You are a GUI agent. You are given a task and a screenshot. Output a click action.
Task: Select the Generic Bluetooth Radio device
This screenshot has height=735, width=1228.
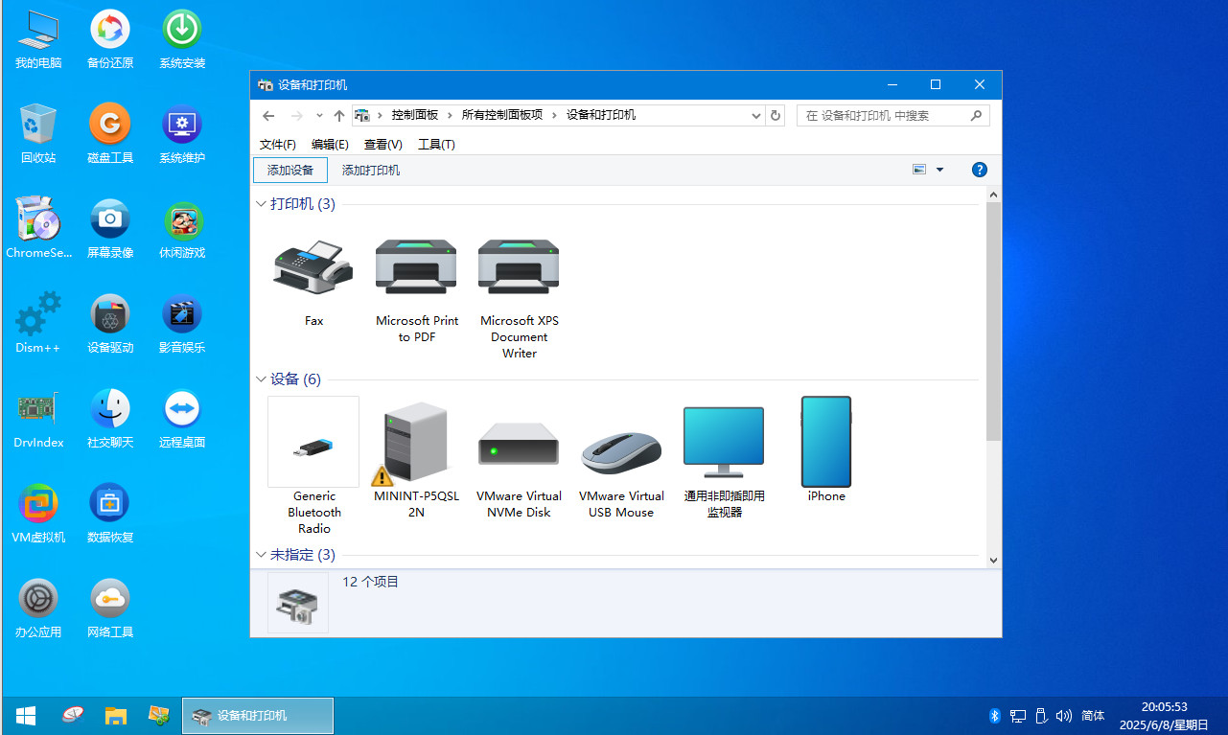point(313,442)
